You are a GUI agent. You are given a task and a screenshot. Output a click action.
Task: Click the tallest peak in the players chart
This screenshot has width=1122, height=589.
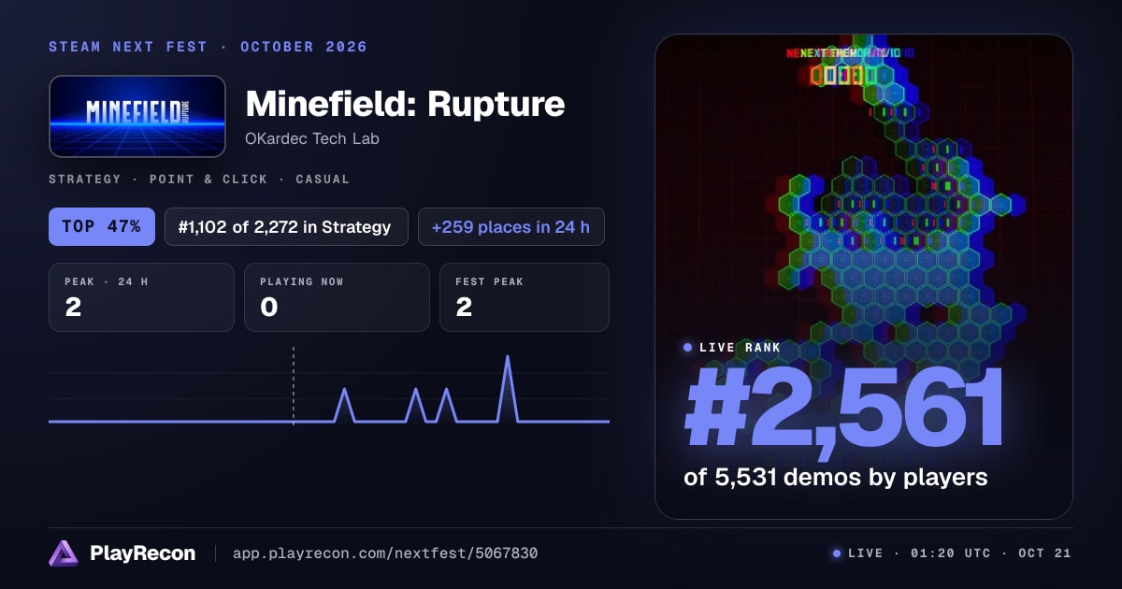508,358
